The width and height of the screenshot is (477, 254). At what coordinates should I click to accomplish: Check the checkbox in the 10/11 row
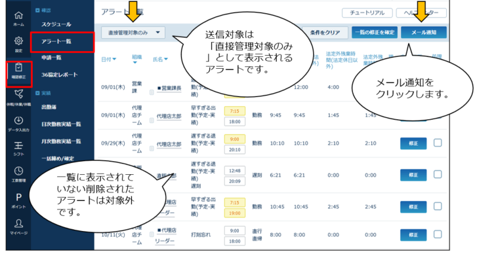(438, 234)
